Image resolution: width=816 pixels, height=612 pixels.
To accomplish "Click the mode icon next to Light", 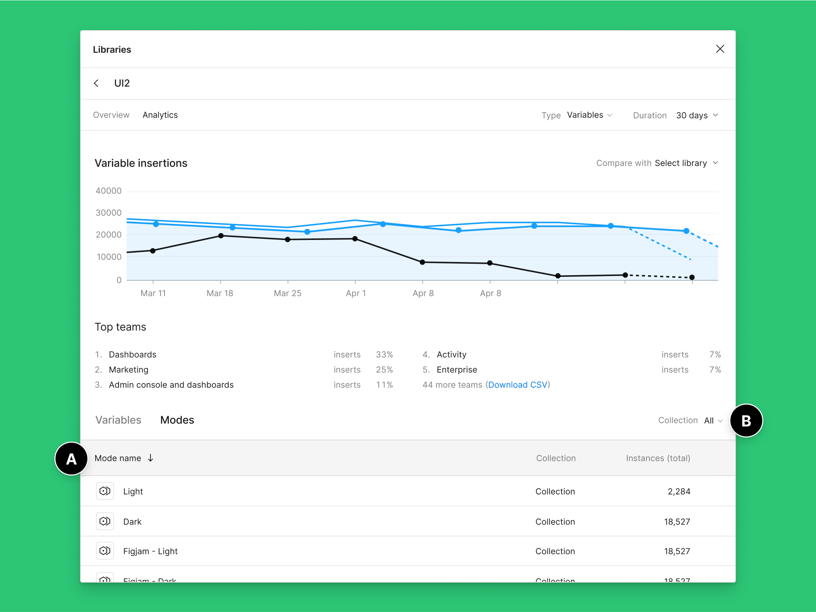I will click(105, 491).
